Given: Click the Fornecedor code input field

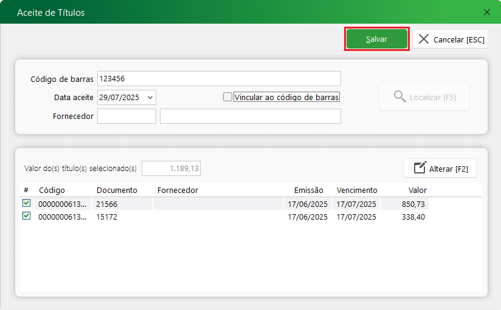Looking at the screenshot, I should pos(126,116).
